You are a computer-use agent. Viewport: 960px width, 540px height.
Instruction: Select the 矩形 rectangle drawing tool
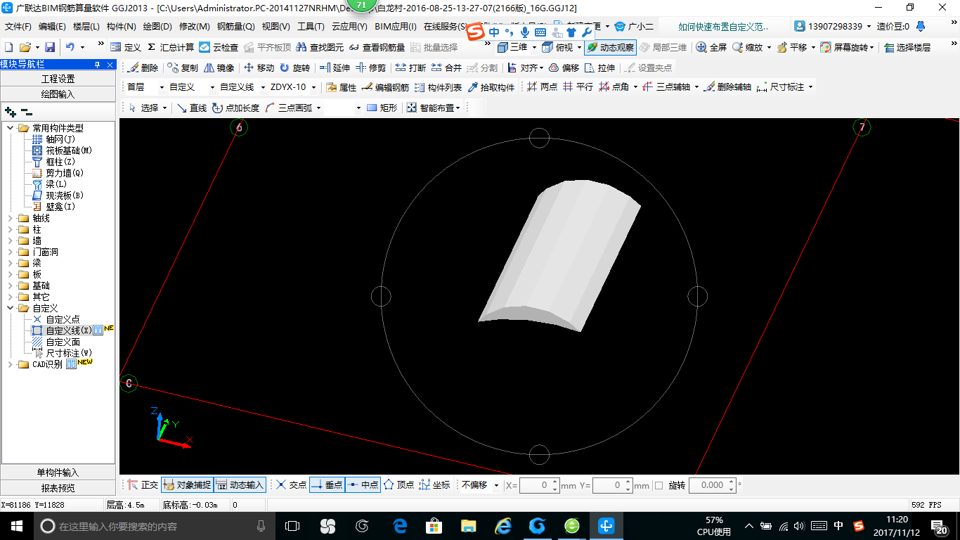(382, 108)
